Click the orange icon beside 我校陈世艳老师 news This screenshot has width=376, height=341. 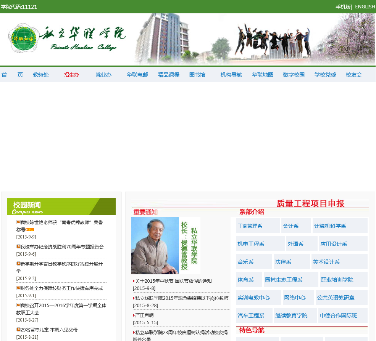[x=18, y=222]
